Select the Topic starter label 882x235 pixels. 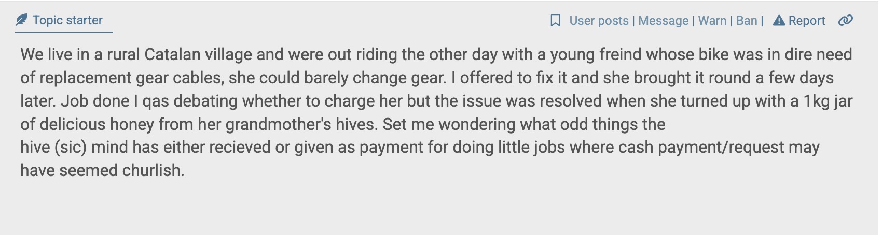(67, 20)
